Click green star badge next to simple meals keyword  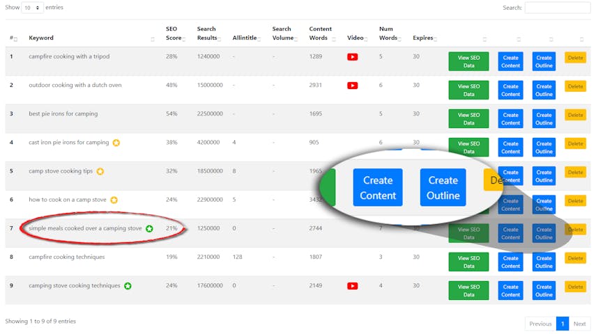coord(149,228)
